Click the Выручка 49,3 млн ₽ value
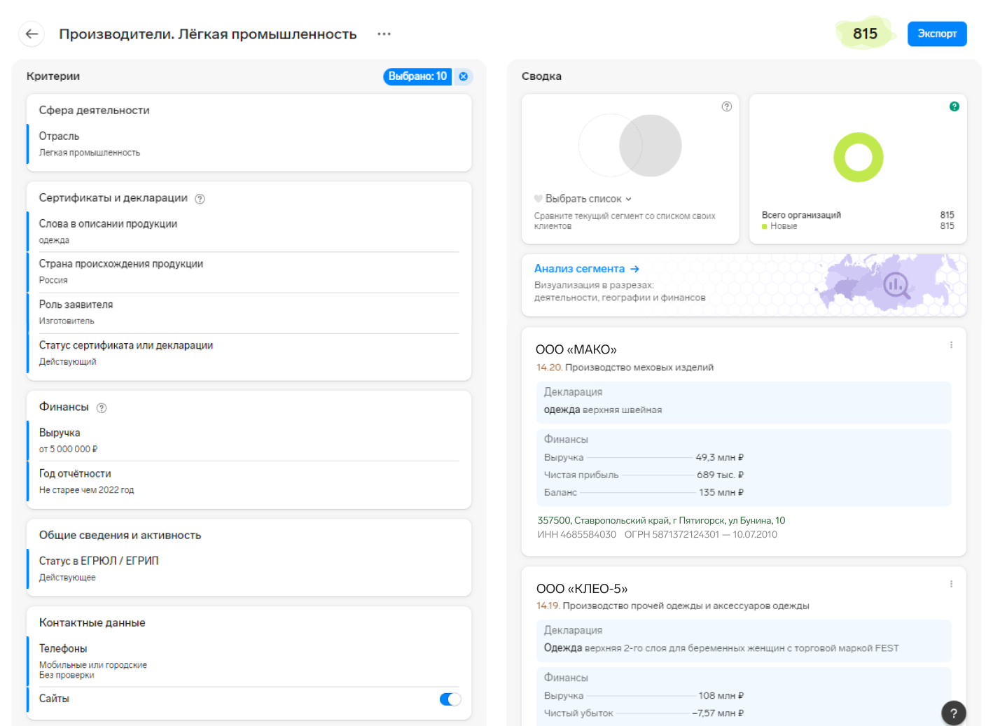The image size is (993, 726). pos(720,457)
